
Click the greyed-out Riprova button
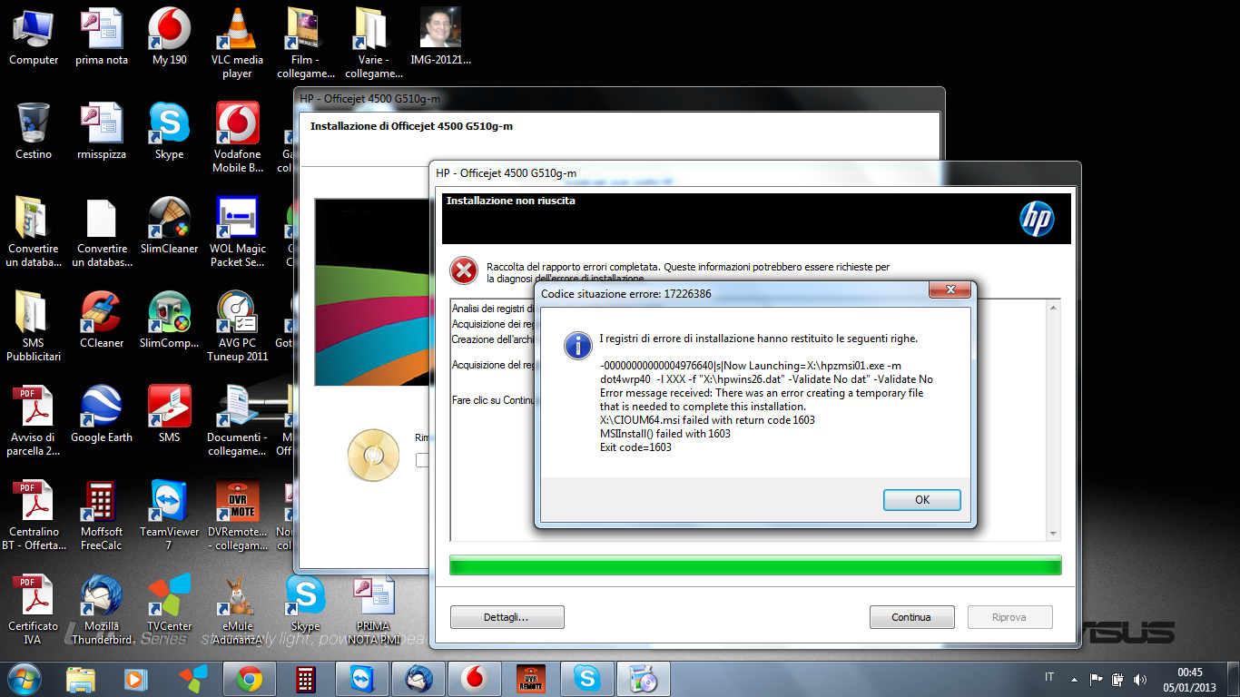tap(1009, 617)
